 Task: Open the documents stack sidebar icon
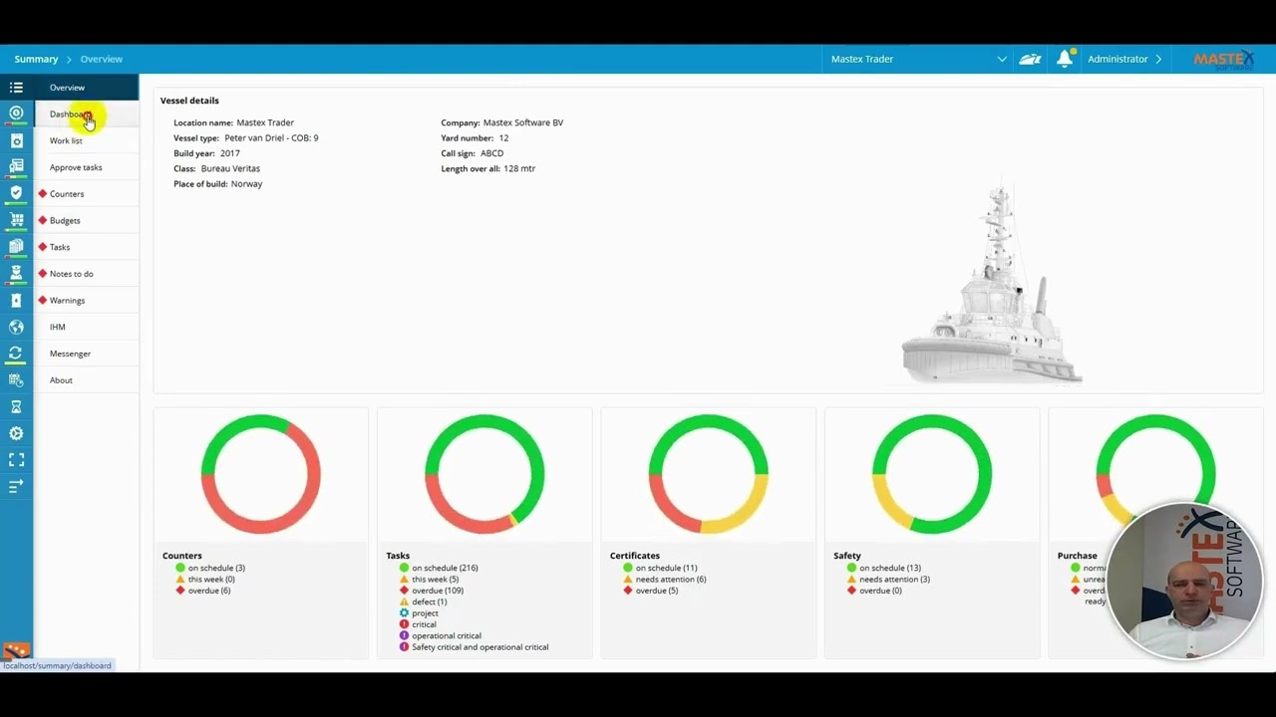coord(16,246)
